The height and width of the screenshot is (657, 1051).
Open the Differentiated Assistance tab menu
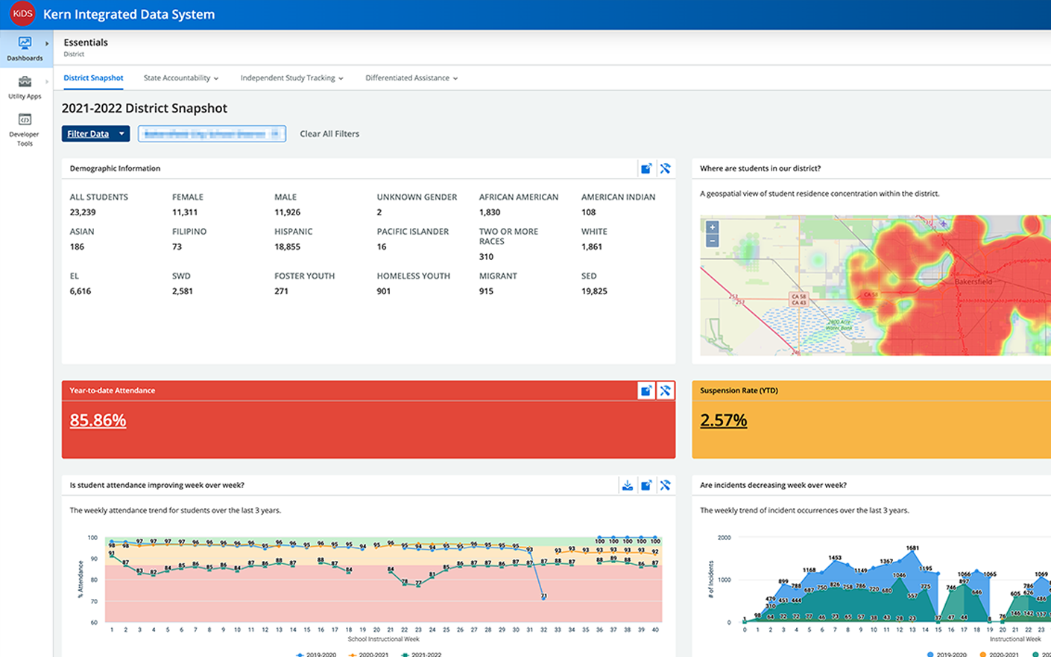[411, 77]
